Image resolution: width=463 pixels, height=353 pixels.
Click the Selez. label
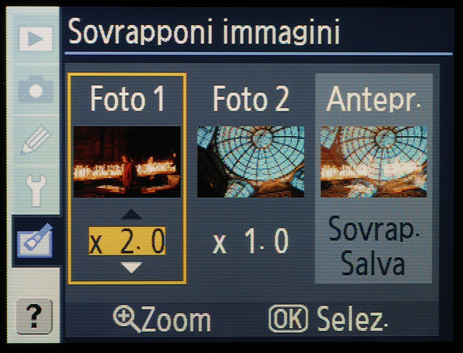[x=352, y=319]
